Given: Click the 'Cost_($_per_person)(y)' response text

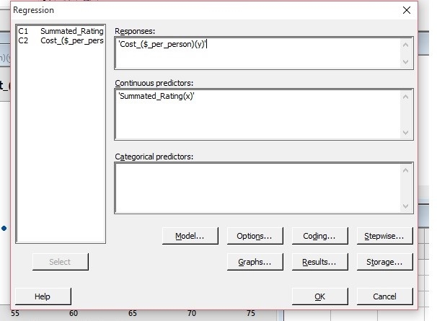Looking at the screenshot, I should coord(162,44).
